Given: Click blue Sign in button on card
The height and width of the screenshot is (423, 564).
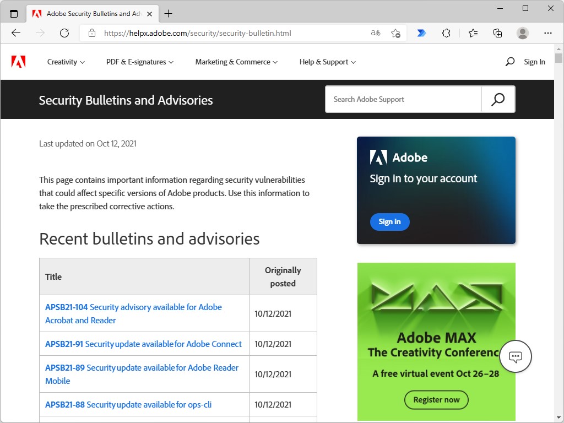Looking at the screenshot, I should 389,221.
